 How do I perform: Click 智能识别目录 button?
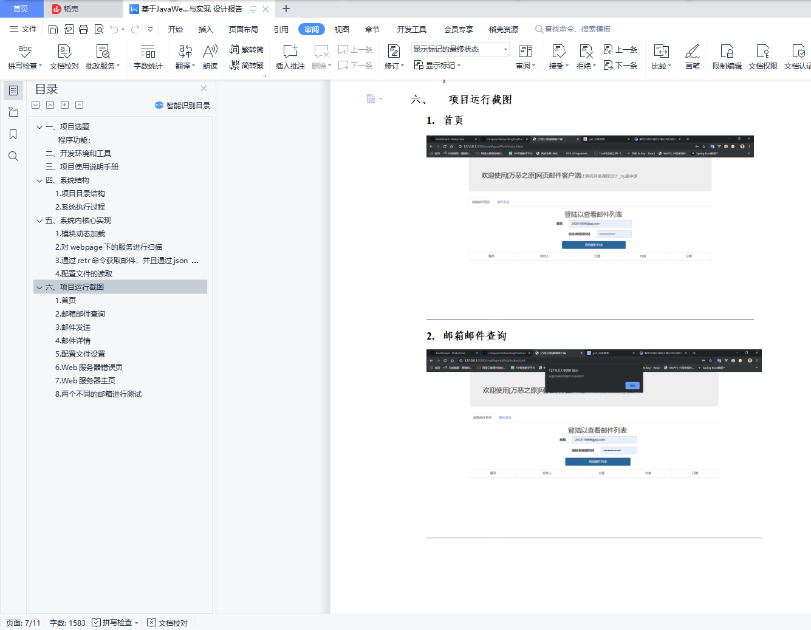[x=183, y=105]
